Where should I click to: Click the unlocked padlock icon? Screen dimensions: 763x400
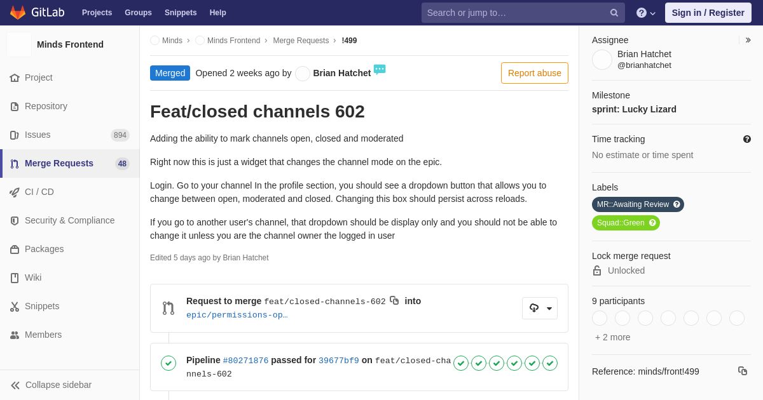coord(597,270)
